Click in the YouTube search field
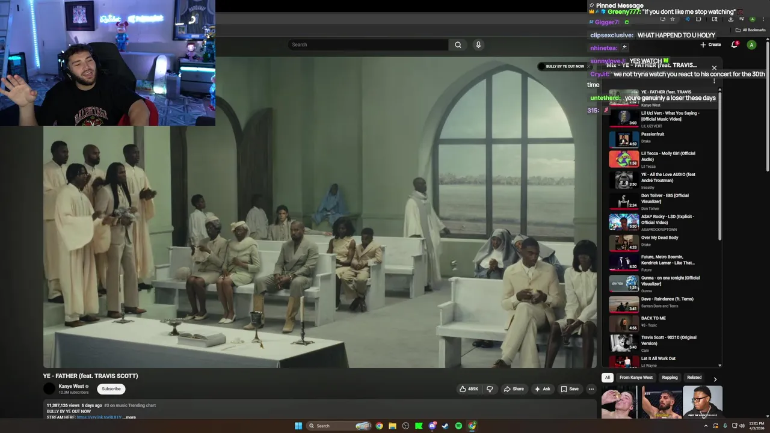Image resolution: width=770 pixels, height=433 pixels. (368, 45)
